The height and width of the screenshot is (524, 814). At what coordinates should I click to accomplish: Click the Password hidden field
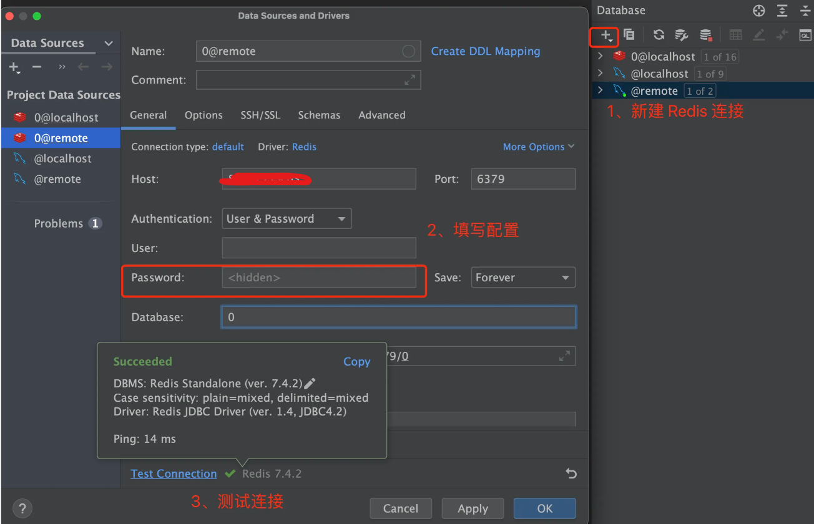[319, 278]
